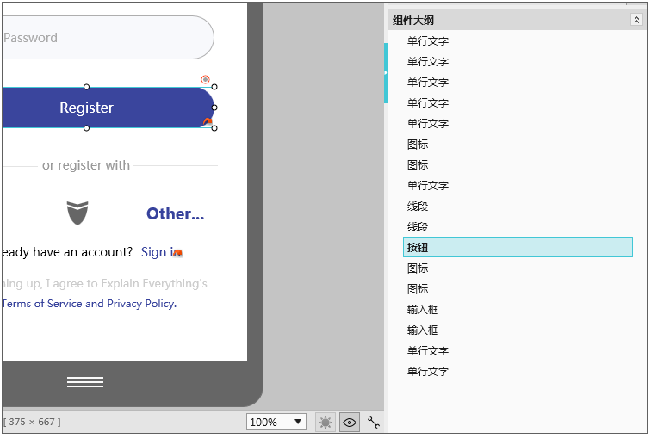Expand the side panel via cyan arrow handle
The height and width of the screenshot is (438, 651).
pyautogui.click(x=386, y=74)
